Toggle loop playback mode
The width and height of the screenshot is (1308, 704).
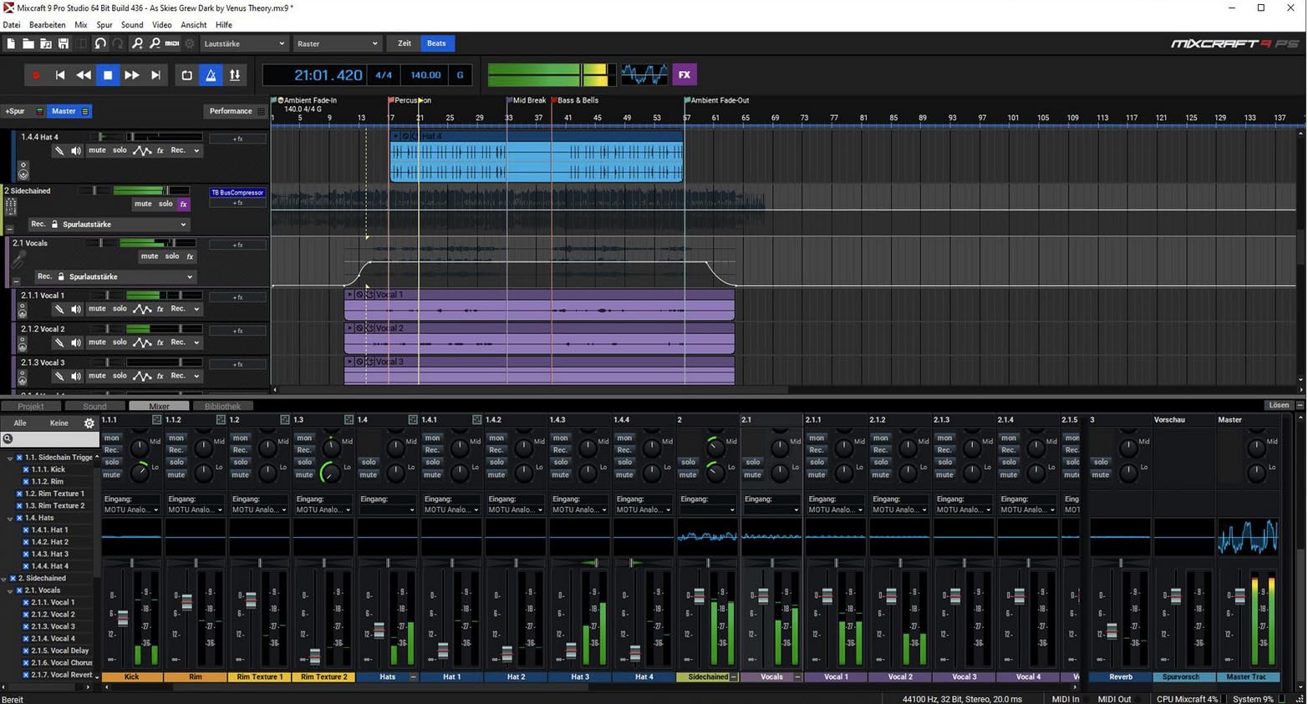click(186, 75)
